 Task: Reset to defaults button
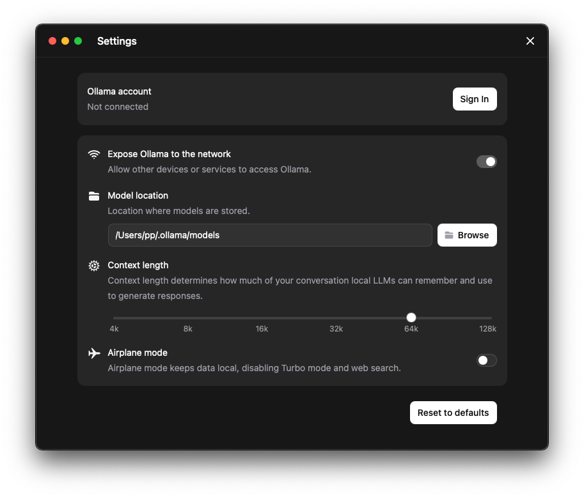tap(454, 413)
